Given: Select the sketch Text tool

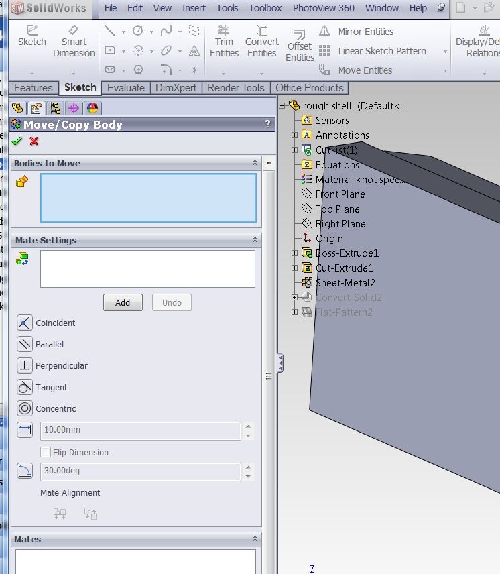Looking at the screenshot, I should [194, 50].
